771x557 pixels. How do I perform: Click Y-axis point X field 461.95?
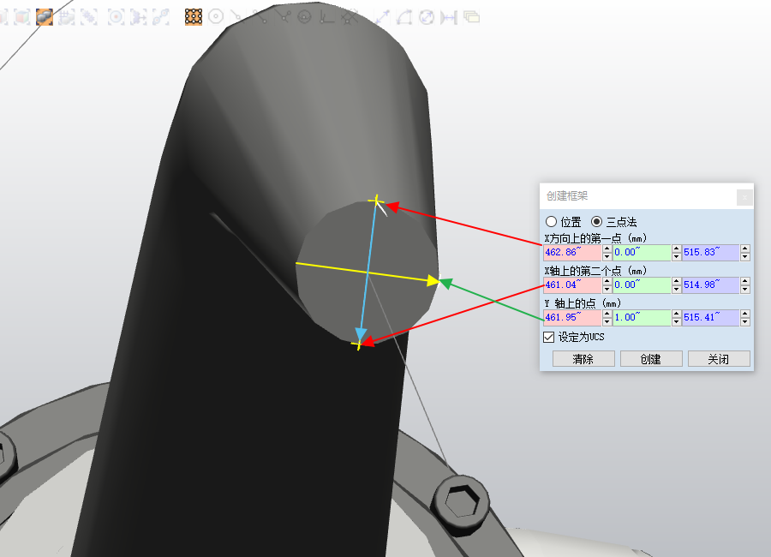(572, 317)
